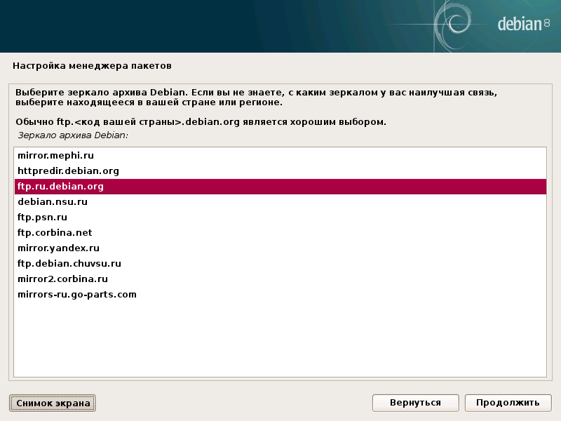Click the Зеркало архива Debian label
The image size is (561, 421).
pyautogui.click(x=62, y=138)
